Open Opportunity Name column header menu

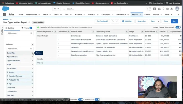pyautogui.click(x=127, y=32)
